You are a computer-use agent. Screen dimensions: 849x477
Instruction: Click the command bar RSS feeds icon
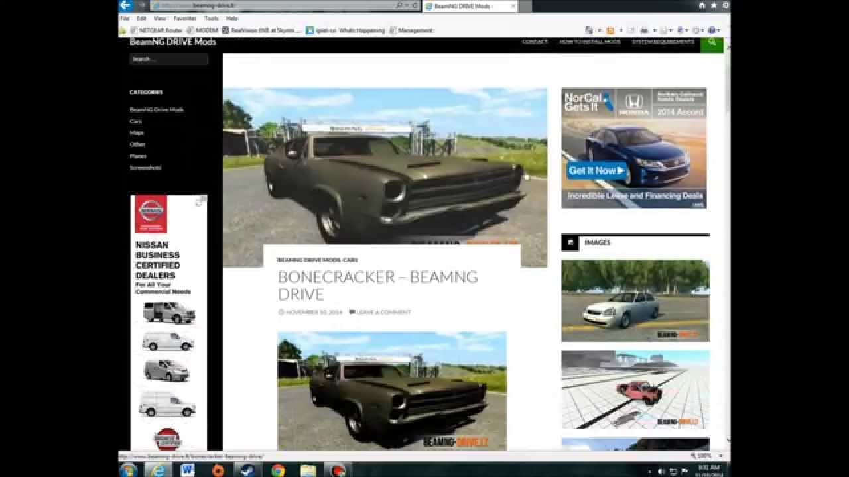(x=610, y=30)
